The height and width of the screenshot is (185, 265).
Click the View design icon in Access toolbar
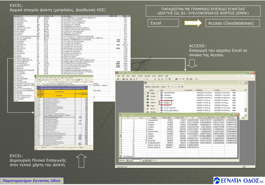[118, 79]
